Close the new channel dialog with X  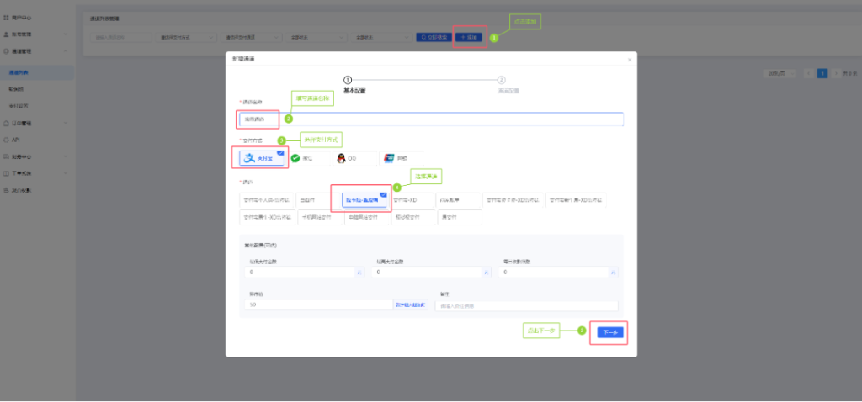[x=629, y=60]
